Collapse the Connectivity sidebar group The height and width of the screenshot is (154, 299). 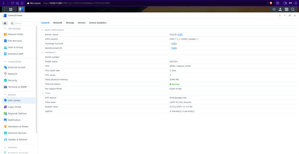[5, 62]
